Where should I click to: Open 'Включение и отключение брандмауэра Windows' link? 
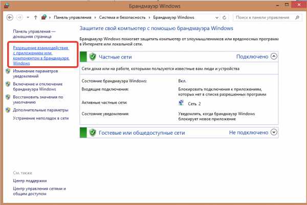point(37,87)
